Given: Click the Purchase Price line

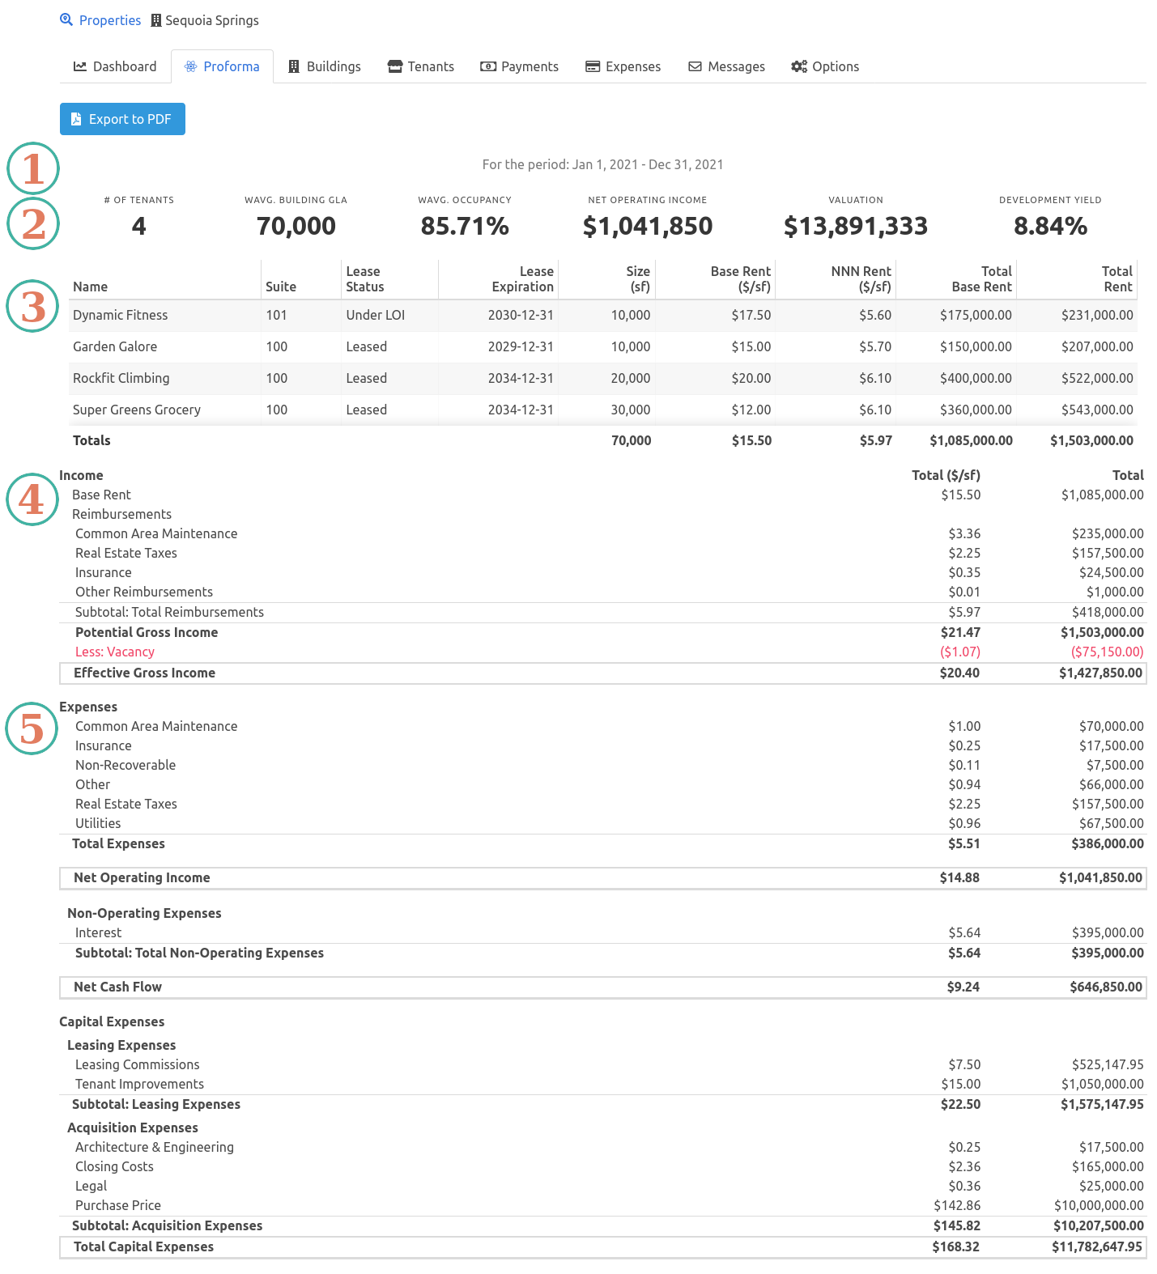Looking at the screenshot, I should [603, 1205].
